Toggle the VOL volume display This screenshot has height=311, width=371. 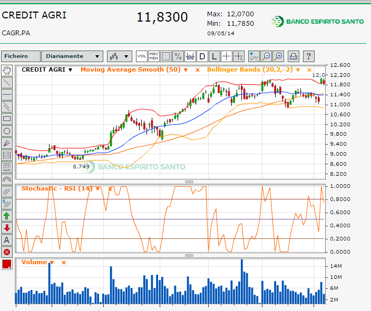point(142,56)
